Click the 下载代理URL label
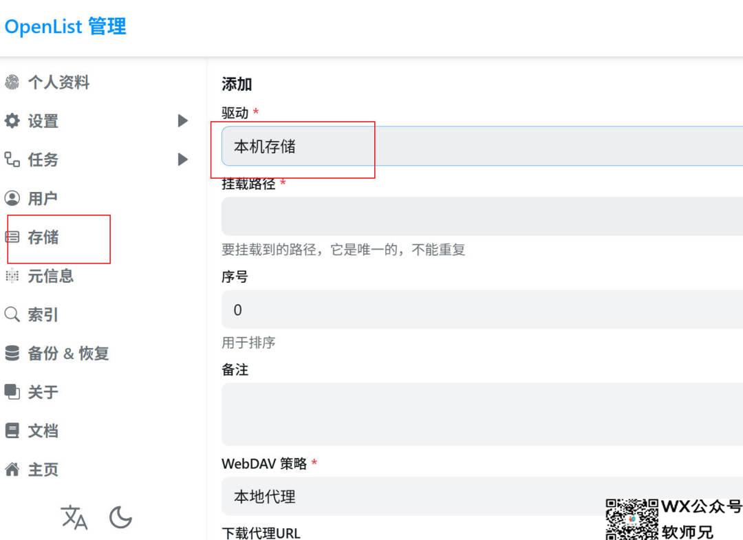The height and width of the screenshot is (540, 743). pos(261,533)
